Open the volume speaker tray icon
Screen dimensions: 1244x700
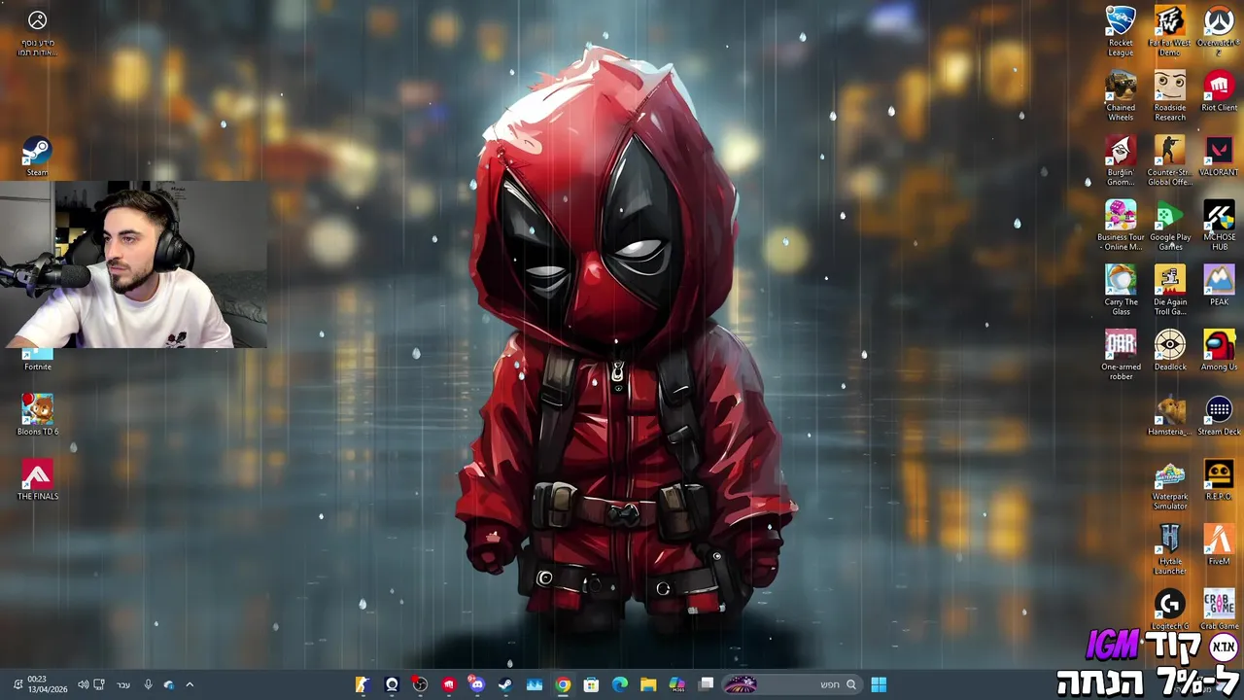[x=83, y=684]
